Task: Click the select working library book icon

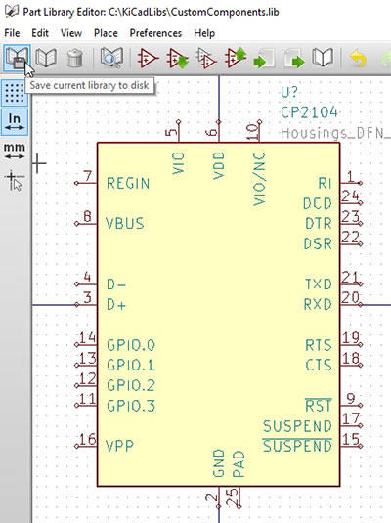Action: 46,58
